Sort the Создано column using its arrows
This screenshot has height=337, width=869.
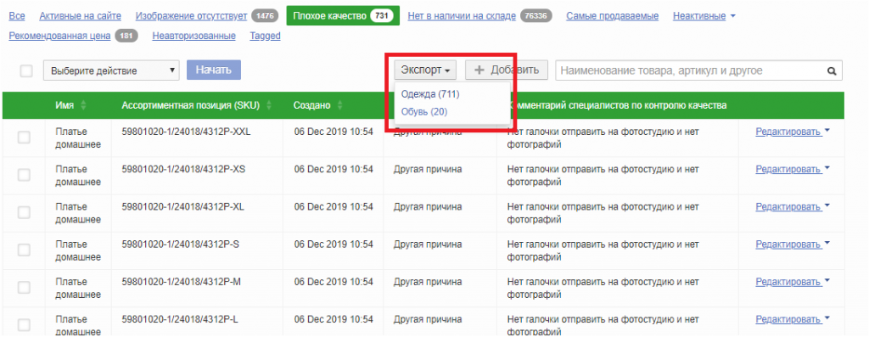tap(339, 105)
